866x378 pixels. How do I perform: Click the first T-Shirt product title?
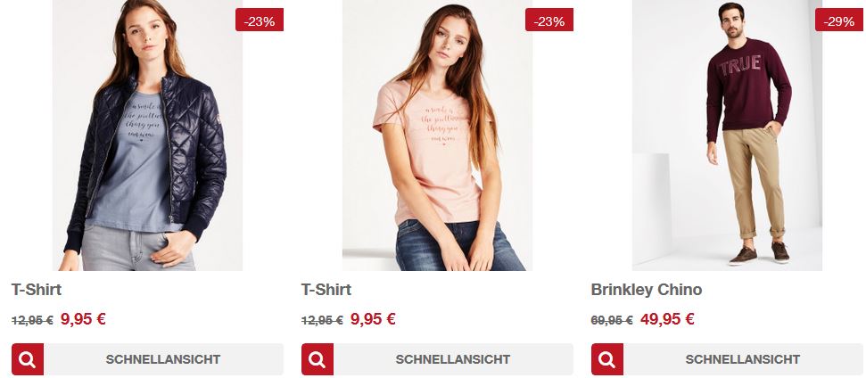tap(37, 290)
